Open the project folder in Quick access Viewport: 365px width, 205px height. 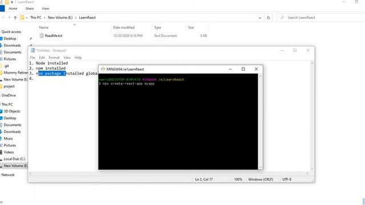pos(9,86)
